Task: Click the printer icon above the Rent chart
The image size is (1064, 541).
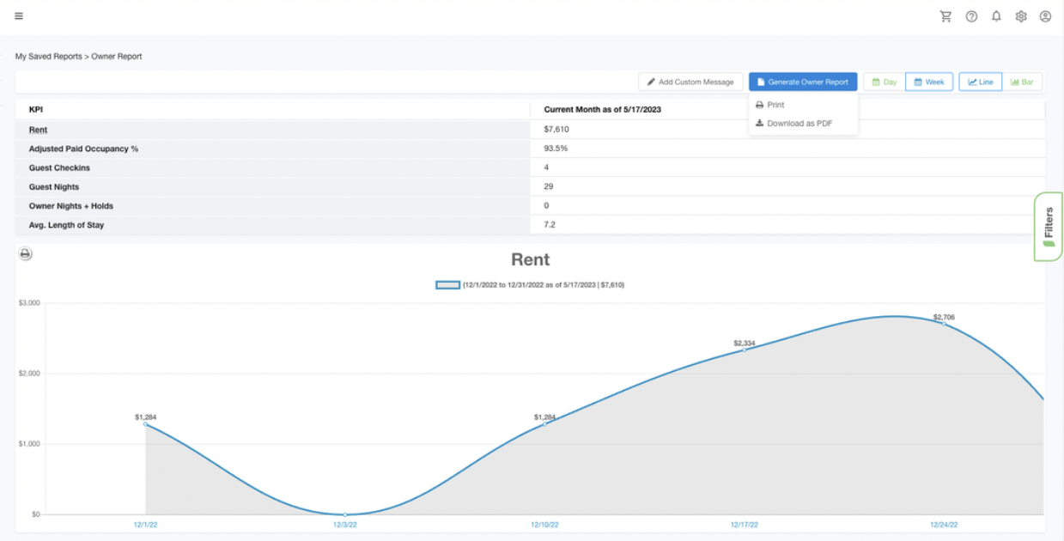Action: click(25, 252)
